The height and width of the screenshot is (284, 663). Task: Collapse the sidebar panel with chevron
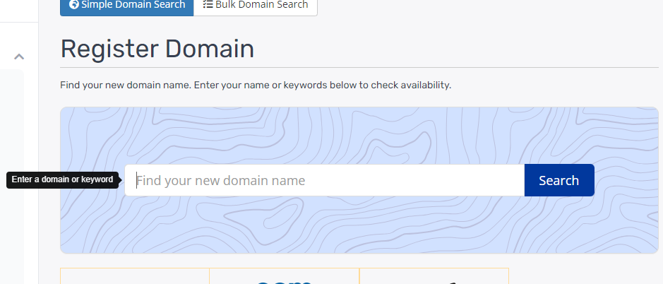pos(19,57)
